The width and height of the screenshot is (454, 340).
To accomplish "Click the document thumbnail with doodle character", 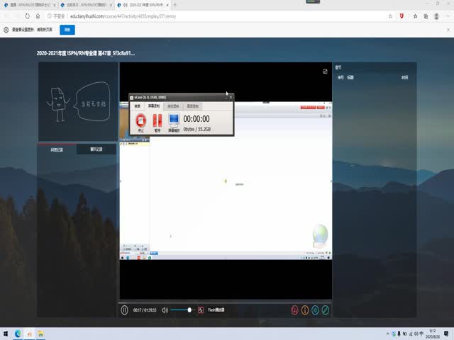I will click(x=78, y=101).
